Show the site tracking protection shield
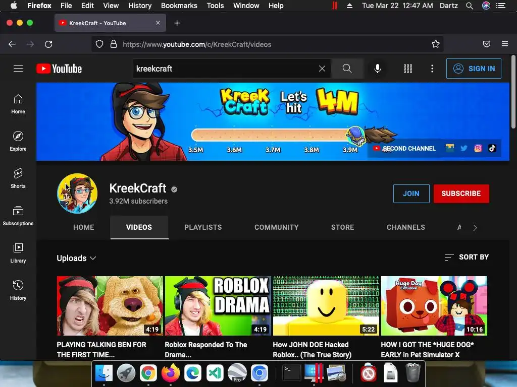Image resolution: width=517 pixels, height=387 pixels. 99,44
